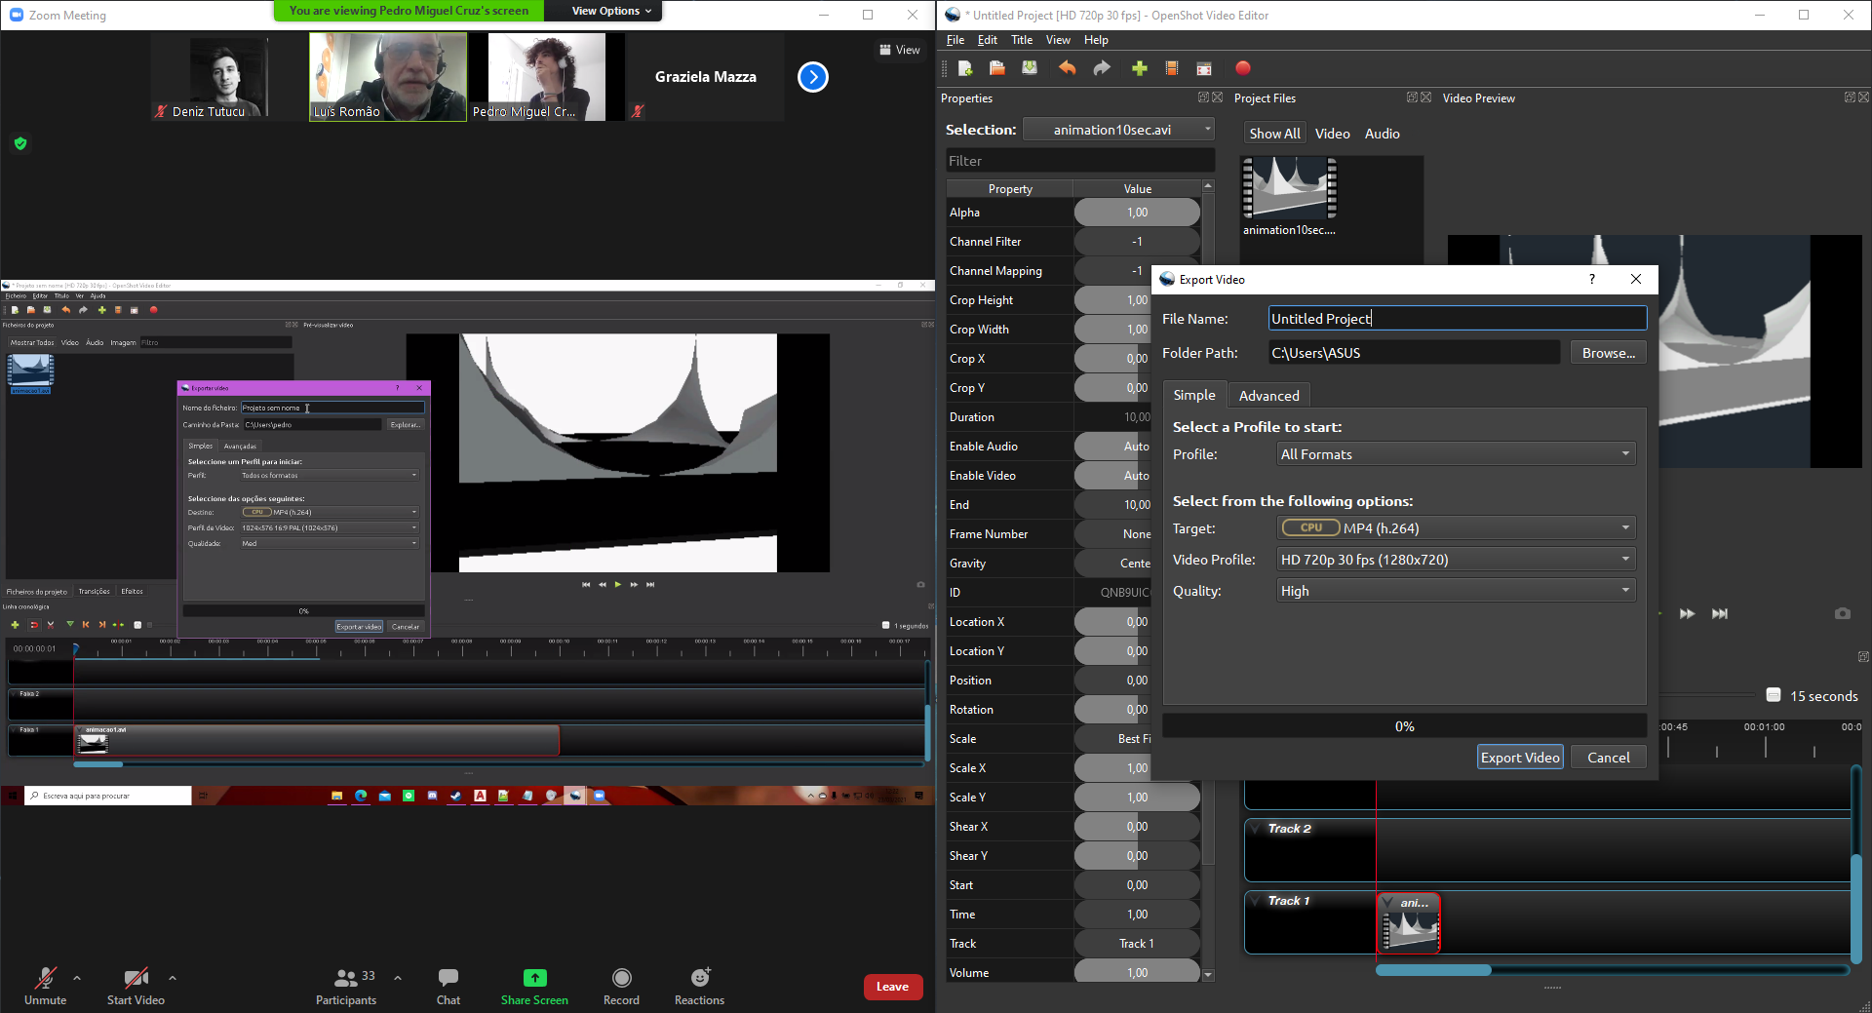The image size is (1872, 1013).
Task: Click the Cancel button in Export dialog
Action: [x=1608, y=758]
